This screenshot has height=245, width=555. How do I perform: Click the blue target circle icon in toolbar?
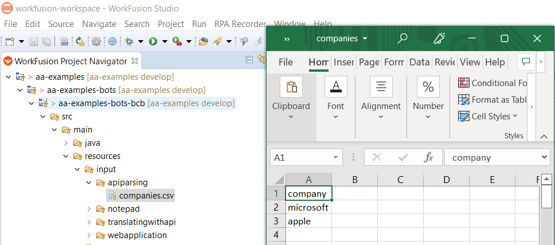112,42
